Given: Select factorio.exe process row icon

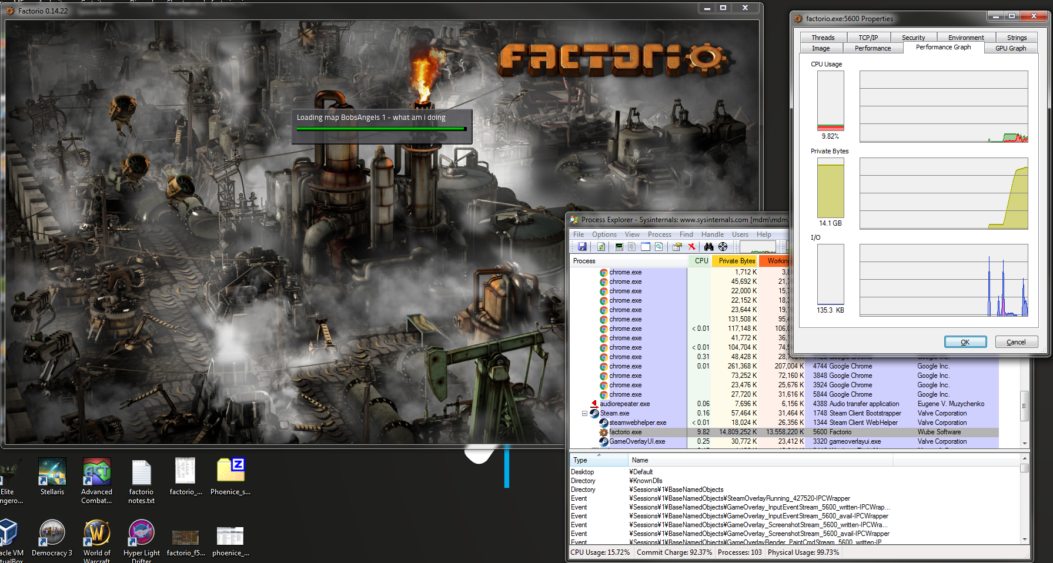Looking at the screenshot, I should pos(604,432).
